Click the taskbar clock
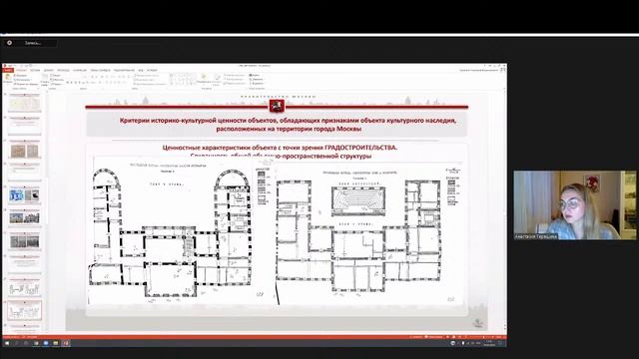Image resolution: width=639 pixels, height=359 pixels. [489, 343]
